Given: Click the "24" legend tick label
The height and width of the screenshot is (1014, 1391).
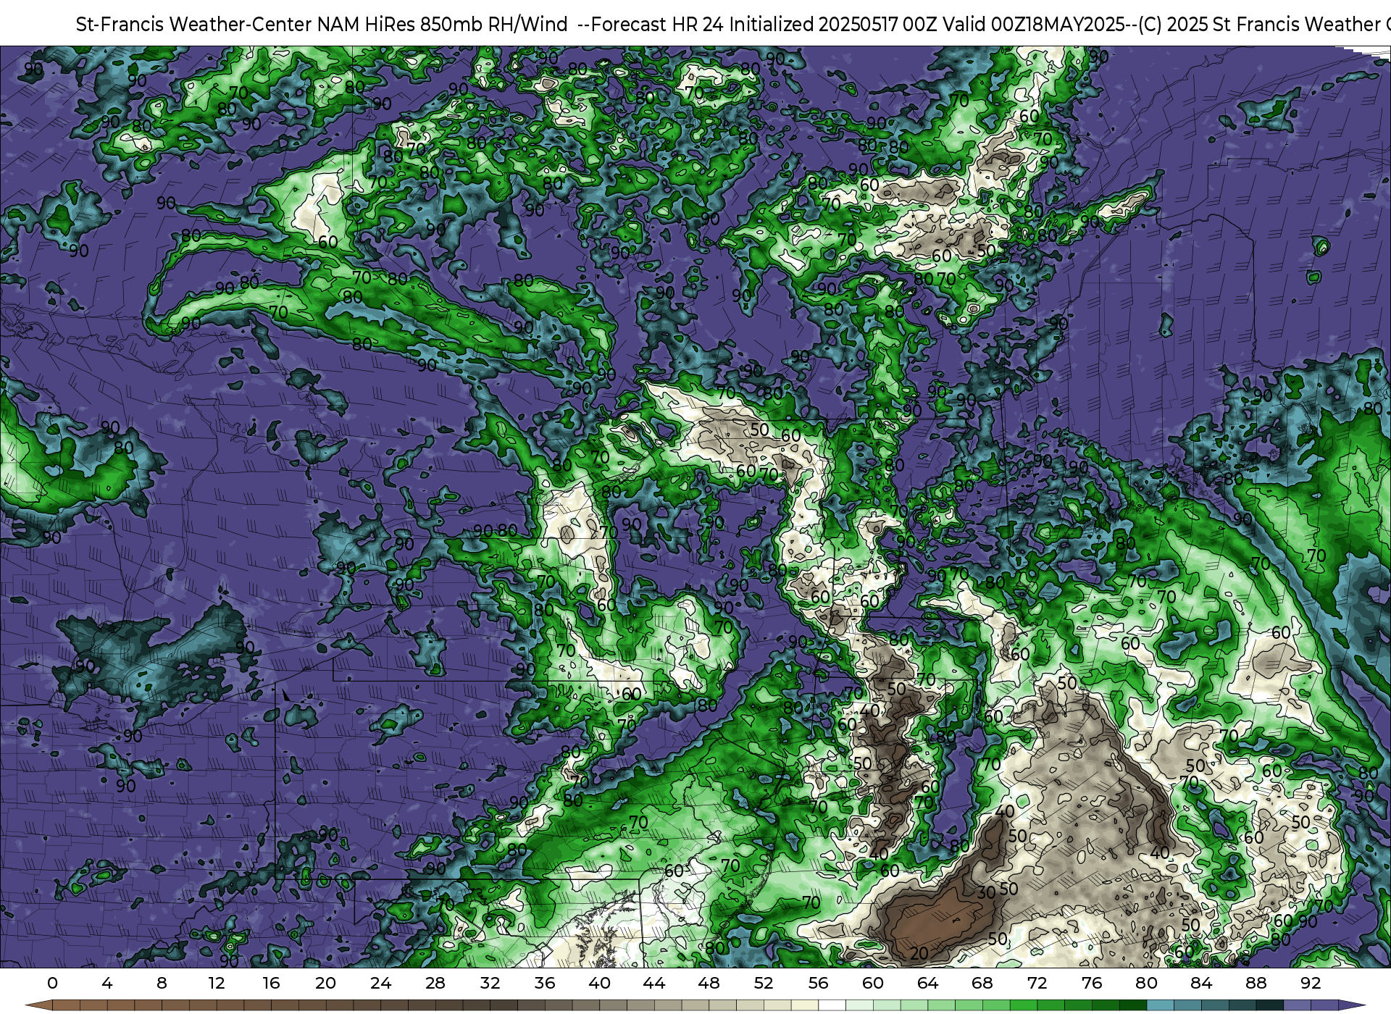Looking at the screenshot, I should pyautogui.click(x=380, y=983).
